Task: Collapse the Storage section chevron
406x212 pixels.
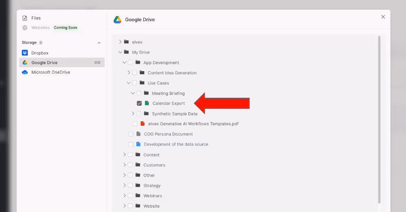Action: pos(99,42)
